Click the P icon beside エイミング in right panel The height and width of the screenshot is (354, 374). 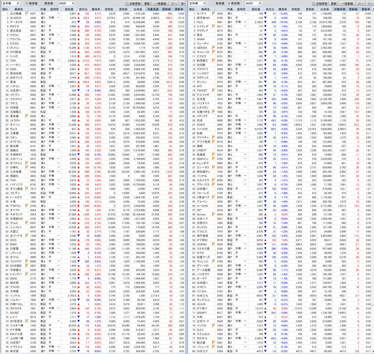pyautogui.click(x=213, y=27)
